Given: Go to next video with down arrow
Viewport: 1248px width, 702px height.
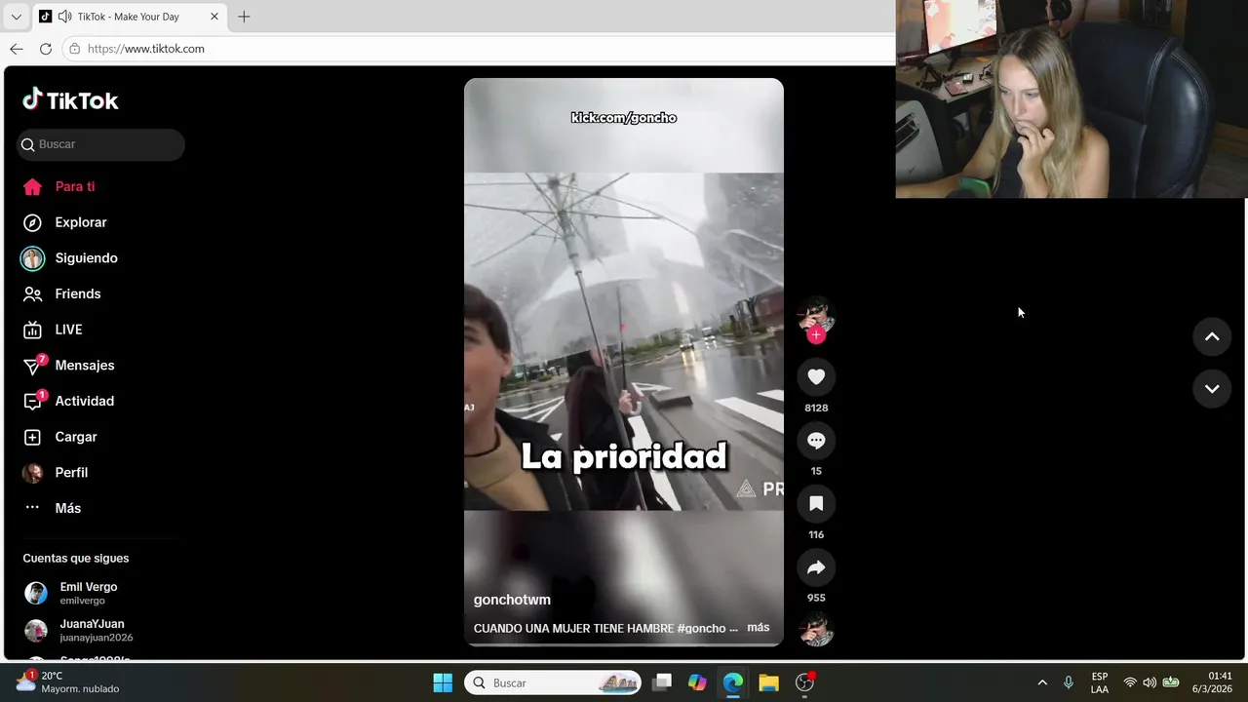Looking at the screenshot, I should point(1212,389).
